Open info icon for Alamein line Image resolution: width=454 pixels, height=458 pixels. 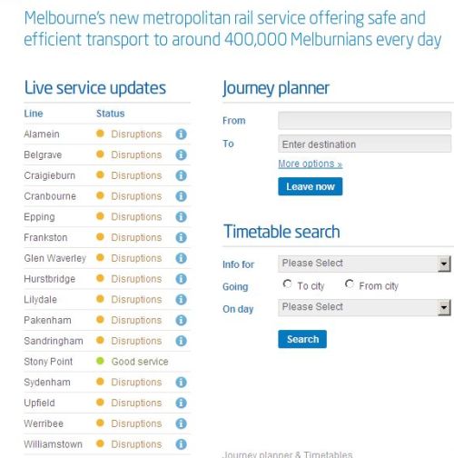[x=181, y=134]
